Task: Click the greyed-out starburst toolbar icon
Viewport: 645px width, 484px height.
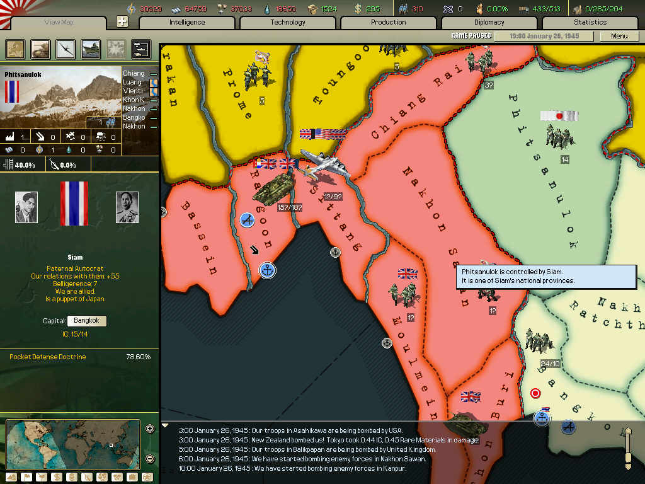Action: tap(116, 49)
